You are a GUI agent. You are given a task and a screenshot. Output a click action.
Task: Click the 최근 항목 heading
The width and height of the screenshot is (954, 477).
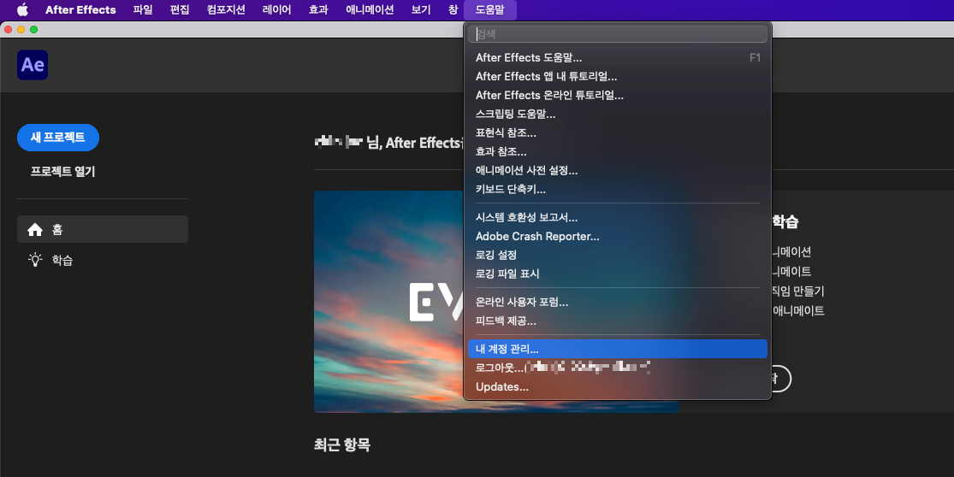[x=342, y=445]
